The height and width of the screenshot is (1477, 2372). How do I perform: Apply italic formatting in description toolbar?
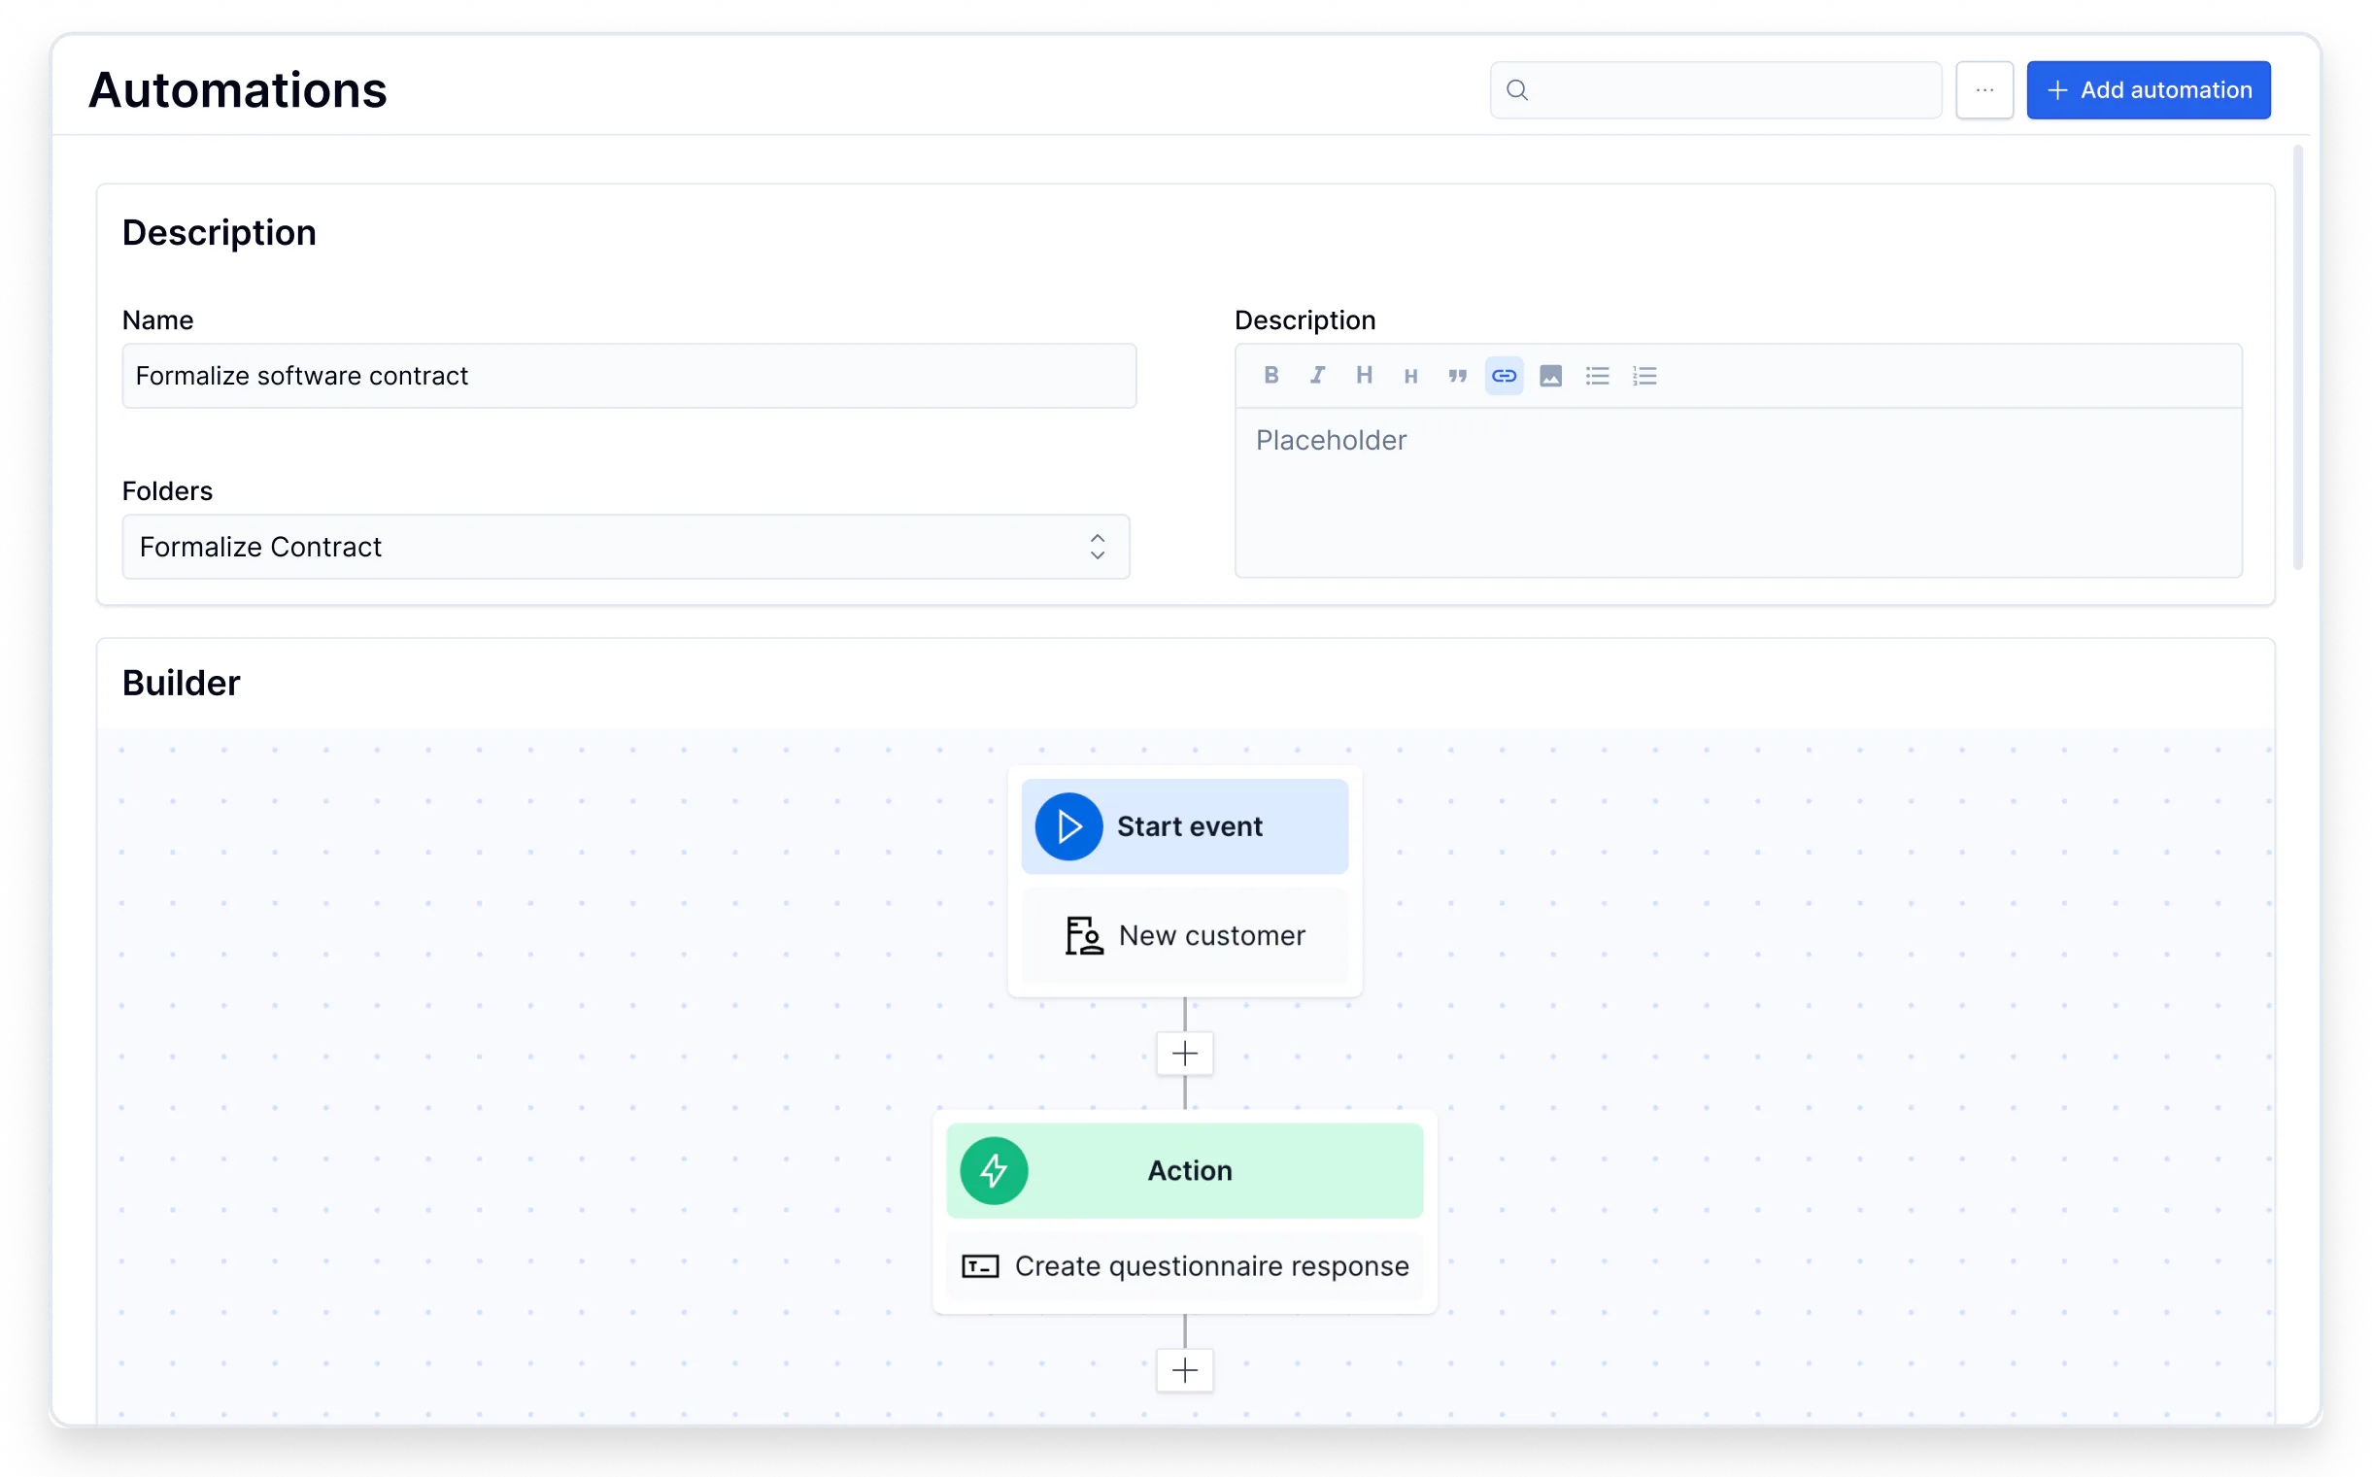[1317, 375]
